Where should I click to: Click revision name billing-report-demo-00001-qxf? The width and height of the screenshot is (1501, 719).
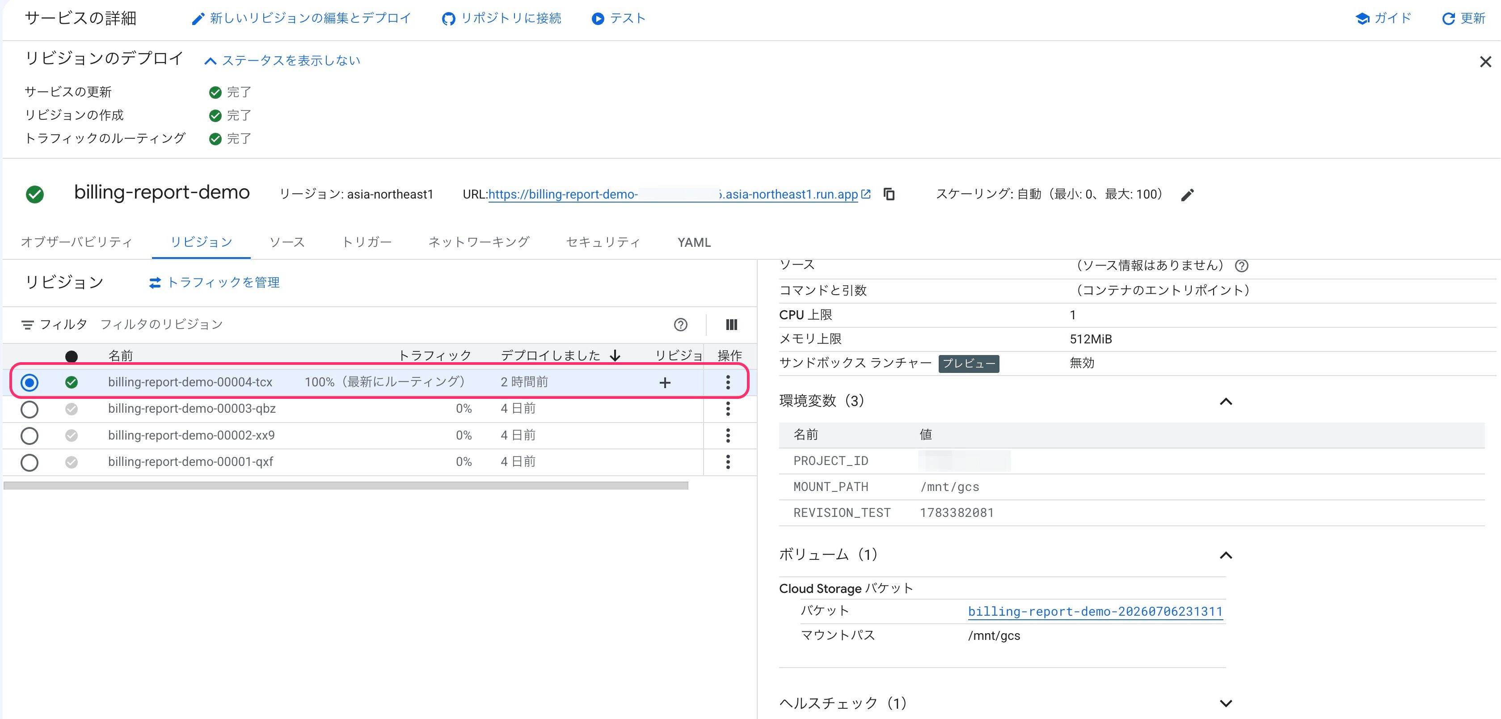tap(190, 462)
